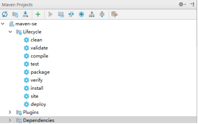Click gear icon beside verify
The image size is (198, 124).
(x=26, y=80)
